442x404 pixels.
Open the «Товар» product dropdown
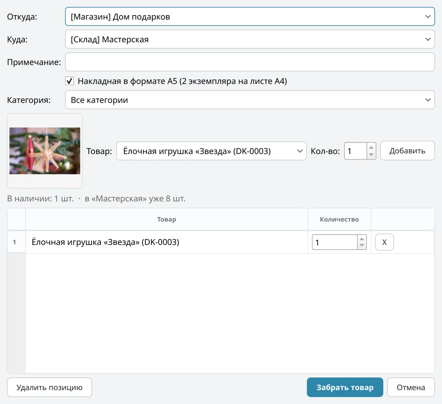(212, 151)
